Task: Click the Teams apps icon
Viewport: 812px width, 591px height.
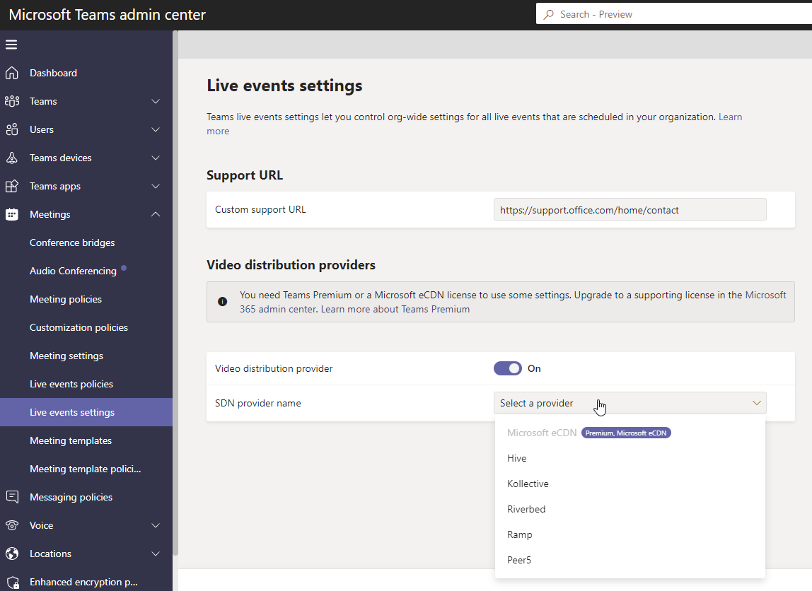Action: (x=12, y=186)
